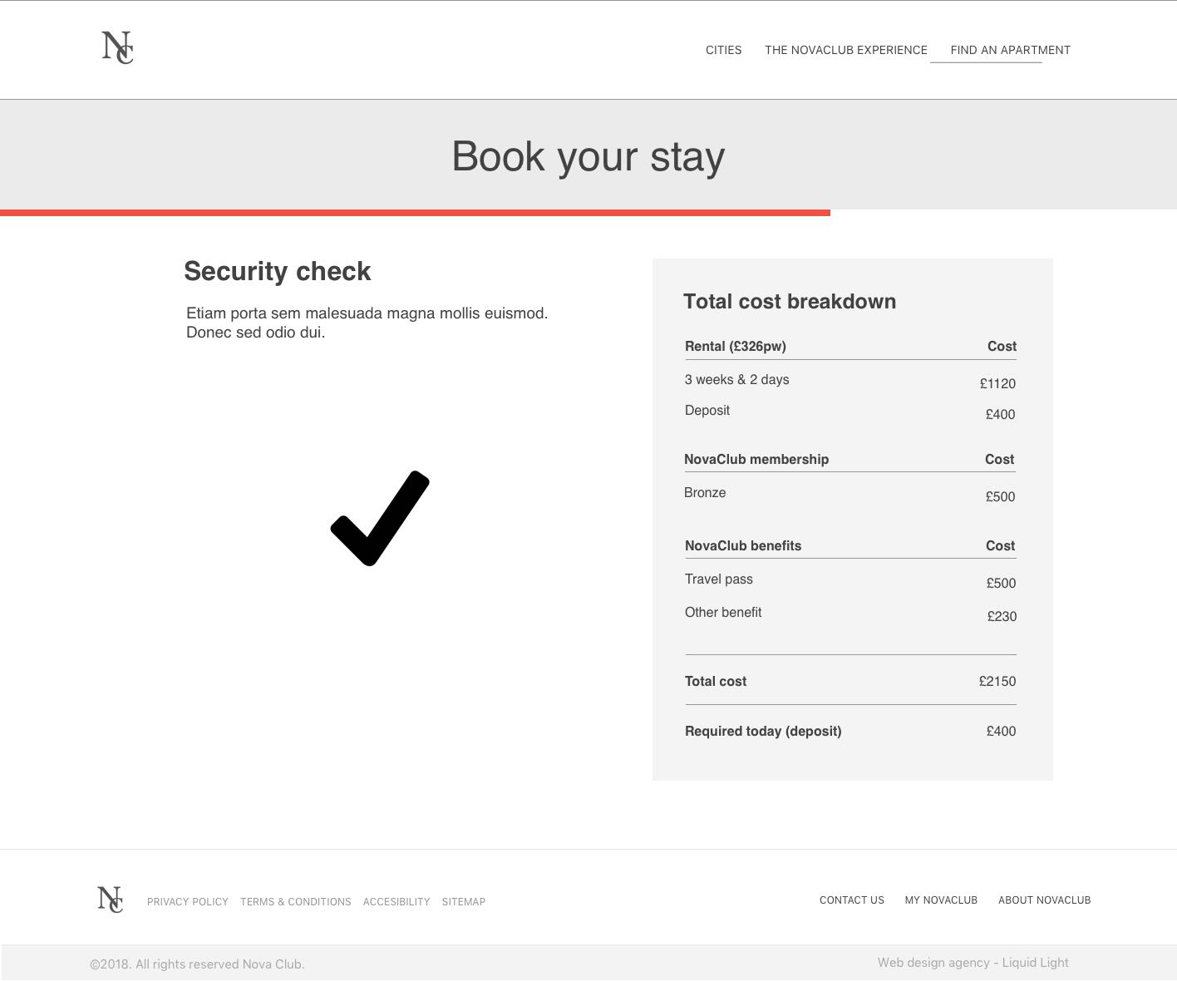This screenshot has width=1177, height=981.
Task: Click the Total cost £2150 amount
Action: pyautogui.click(x=997, y=681)
